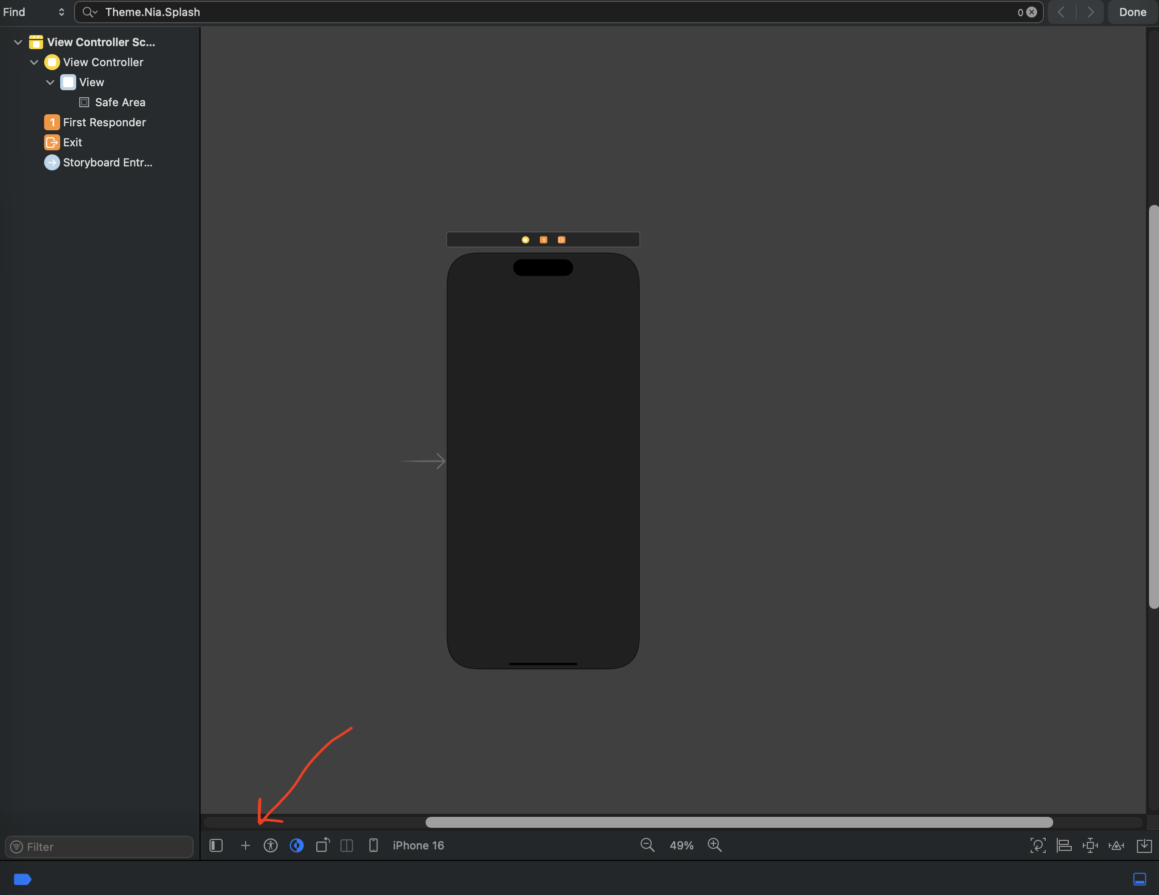This screenshot has width=1159, height=895.
Task: Click the Embed In icon
Action: [1143, 846]
